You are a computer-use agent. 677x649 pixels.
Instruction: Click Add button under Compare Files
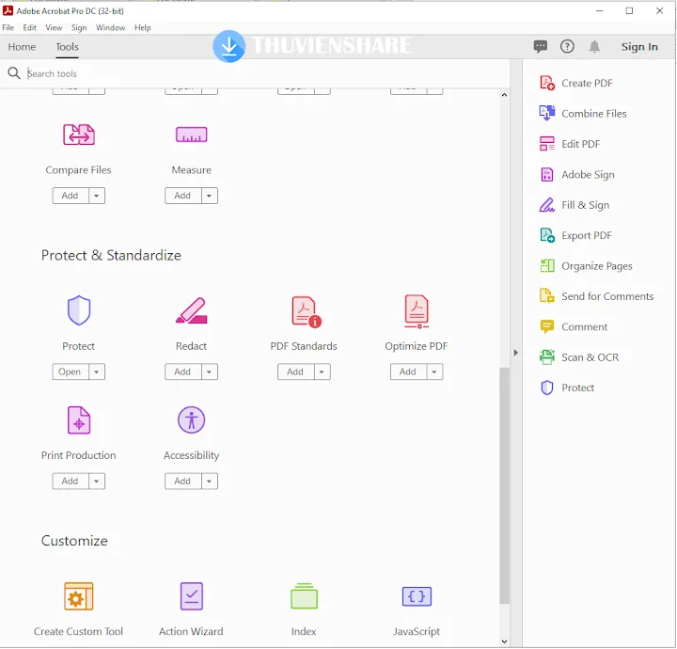[x=71, y=196]
